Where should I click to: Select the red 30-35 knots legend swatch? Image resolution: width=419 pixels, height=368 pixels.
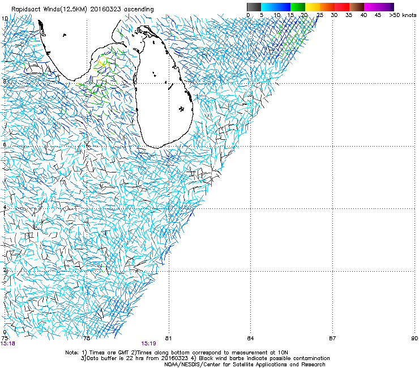(342, 7)
